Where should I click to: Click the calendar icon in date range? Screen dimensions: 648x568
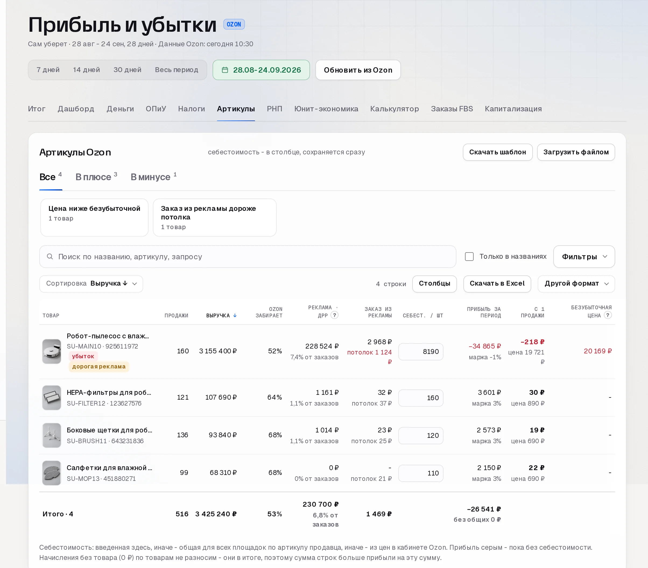225,70
